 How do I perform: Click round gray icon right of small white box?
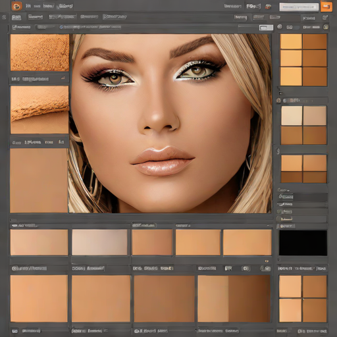click(x=280, y=27)
